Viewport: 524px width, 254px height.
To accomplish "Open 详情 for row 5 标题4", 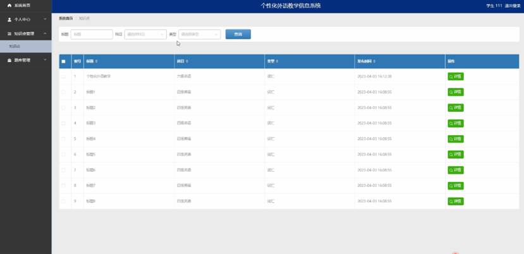I will pyautogui.click(x=456, y=139).
